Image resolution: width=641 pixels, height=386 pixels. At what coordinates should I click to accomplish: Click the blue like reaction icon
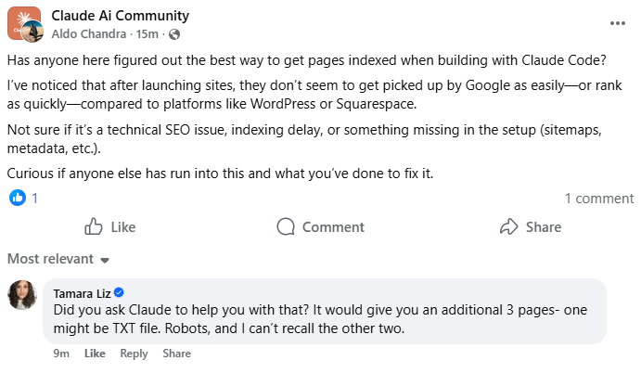[x=17, y=198]
